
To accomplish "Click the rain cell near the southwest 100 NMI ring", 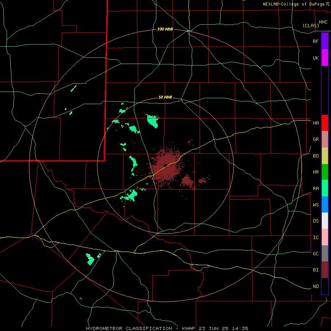I will pyautogui.click(x=90, y=259).
